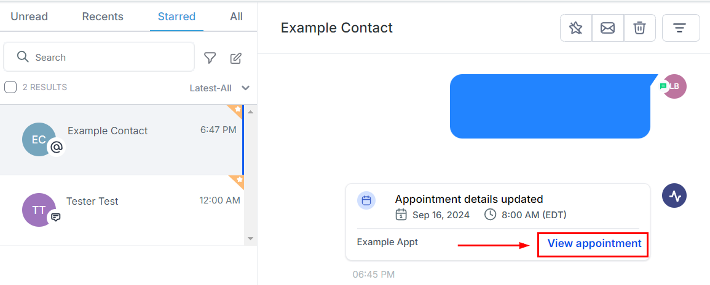The height and width of the screenshot is (285, 710).
Task: Switch to the Recents tab
Action: (103, 17)
